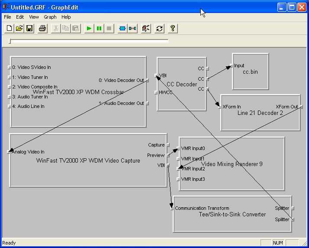This screenshot has height=248, width=309.
Task: Select the Preview output pin
Action: [x=168, y=155]
